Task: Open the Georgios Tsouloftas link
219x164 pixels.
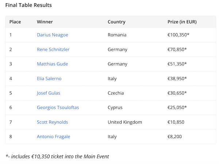Action: 58,107
